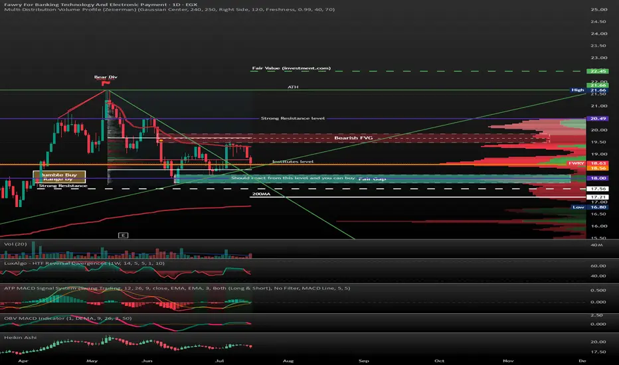The image size is (619, 365).
Task: Open the Vol (20) indicator legend
Action: [15, 244]
